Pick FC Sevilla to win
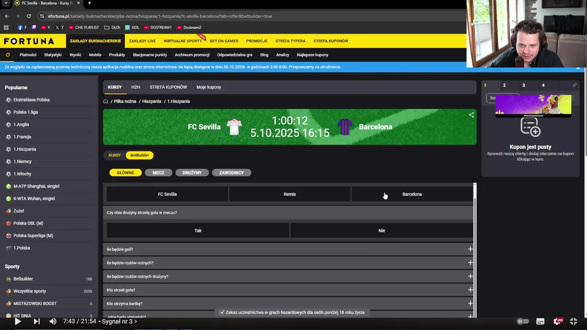The image size is (587, 330). (167, 194)
